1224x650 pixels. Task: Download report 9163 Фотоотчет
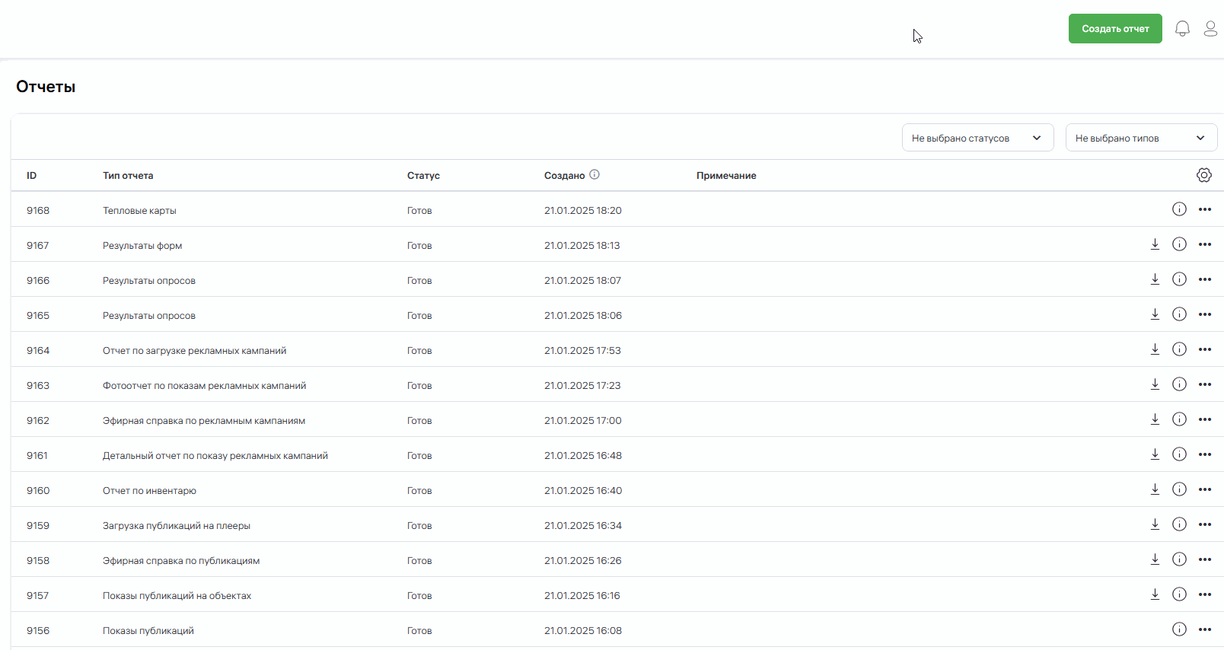(1155, 384)
